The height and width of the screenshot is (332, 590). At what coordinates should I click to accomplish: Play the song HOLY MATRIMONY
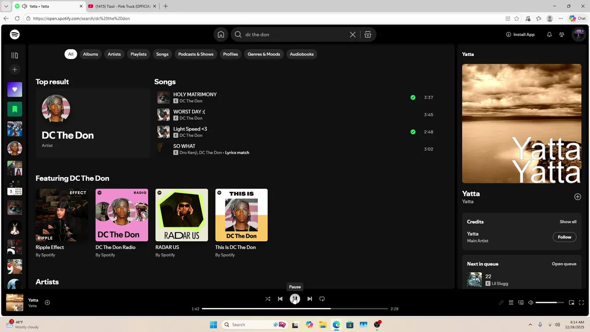pyautogui.click(x=164, y=97)
